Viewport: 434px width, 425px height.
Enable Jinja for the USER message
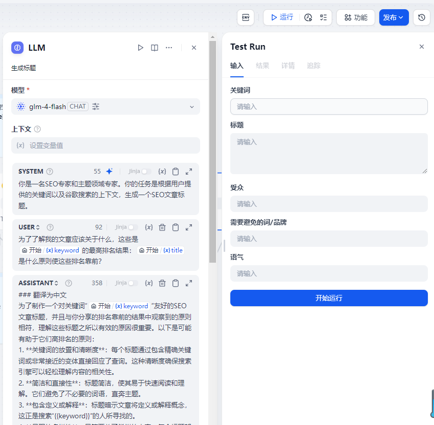click(133, 227)
